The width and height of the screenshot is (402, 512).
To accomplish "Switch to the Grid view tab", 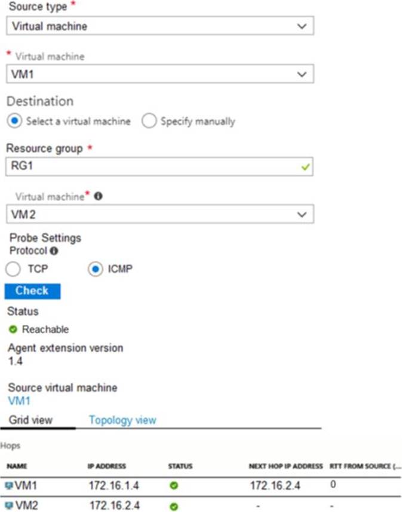I will pyautogui.click(x=30, y=420).
